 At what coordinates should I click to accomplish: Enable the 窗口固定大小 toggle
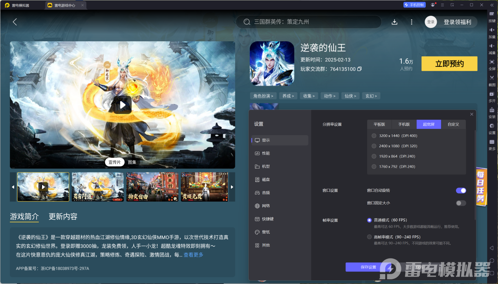click(x=461, y=203)
